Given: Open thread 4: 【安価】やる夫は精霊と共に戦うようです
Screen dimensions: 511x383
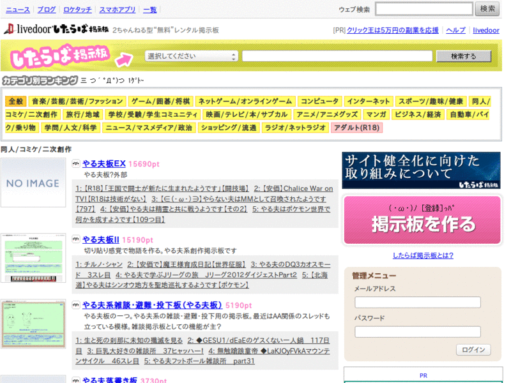Looking at the screenshot, I should pyautogui.click(x=174, y=209).
